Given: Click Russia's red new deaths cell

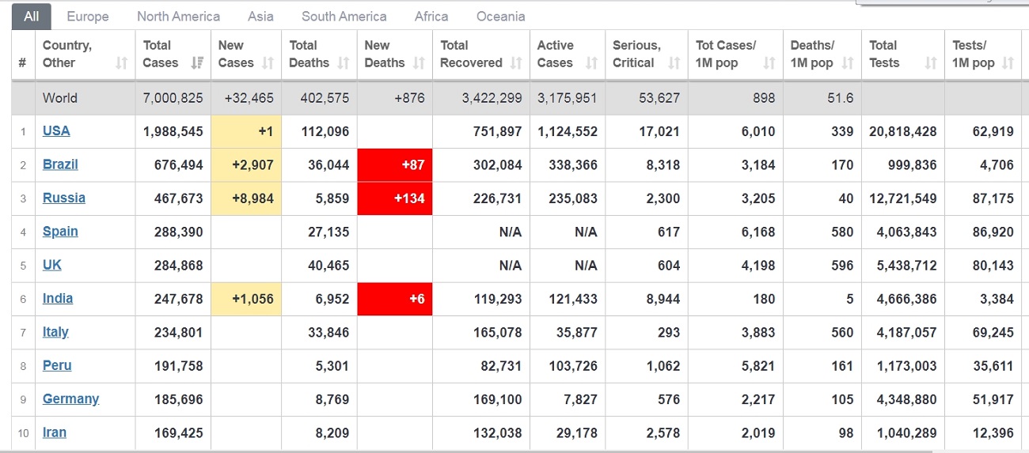Looking at the screenshot, I should (395, 198).
